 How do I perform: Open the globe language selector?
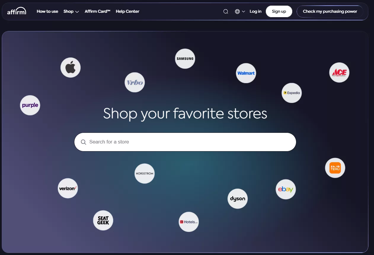pyautogui.click(x=240, y=12)
